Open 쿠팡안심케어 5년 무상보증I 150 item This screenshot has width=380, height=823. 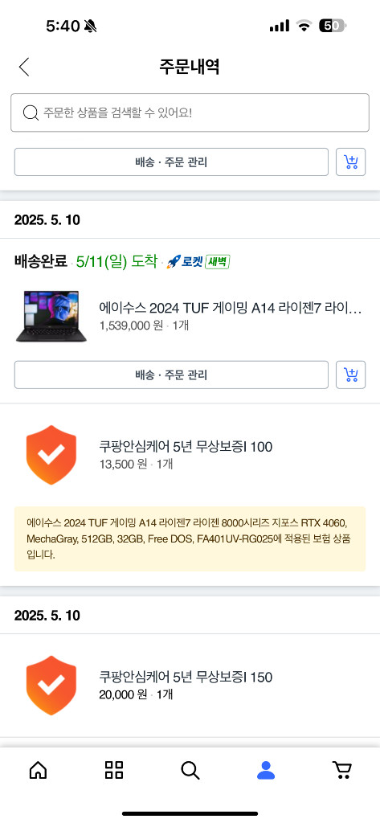(186, 677)
